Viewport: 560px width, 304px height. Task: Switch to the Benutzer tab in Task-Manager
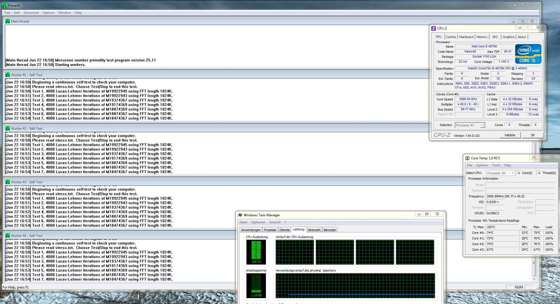tap(330, 230)
